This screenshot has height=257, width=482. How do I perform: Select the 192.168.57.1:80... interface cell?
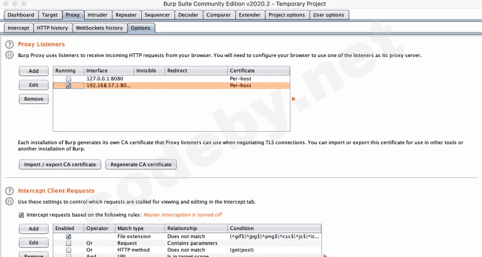(x=109, y=86)
